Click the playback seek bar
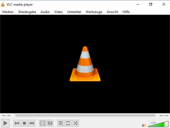Image resolution: width=170 pixels, height=128 pixels. [85, 116]
